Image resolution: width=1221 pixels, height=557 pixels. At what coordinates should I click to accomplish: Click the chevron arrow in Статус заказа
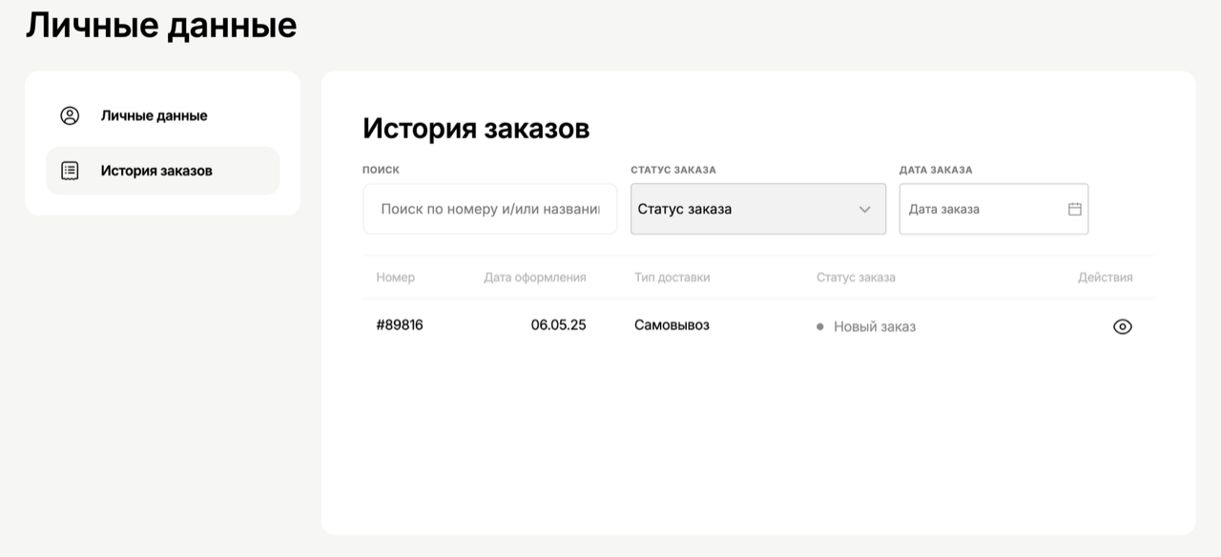click(865, 210)
